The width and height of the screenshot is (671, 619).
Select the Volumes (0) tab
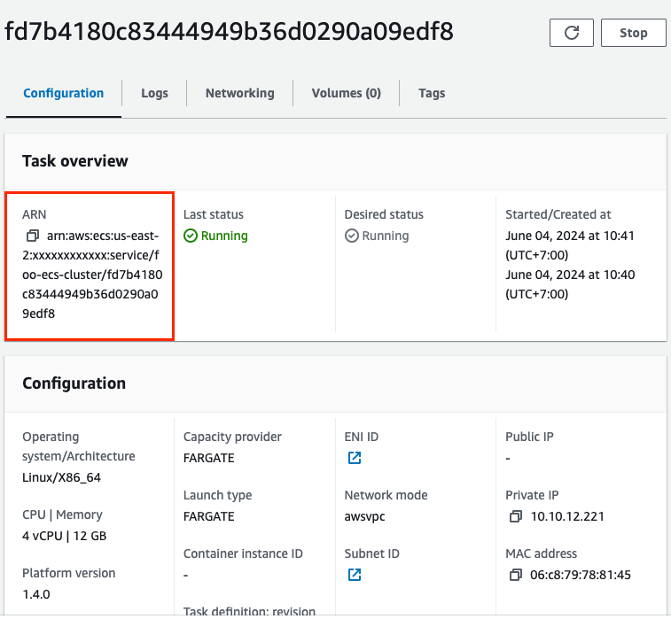[x=346, y=93]
